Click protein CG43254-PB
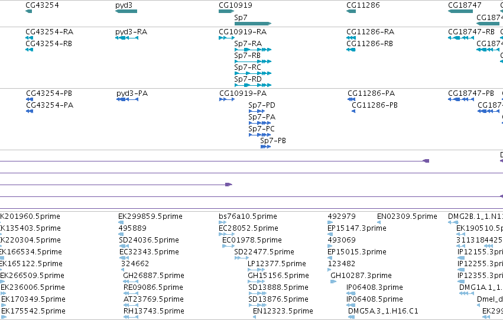Image resolution: width=503 pixels, height=320 pixels. 30,99
